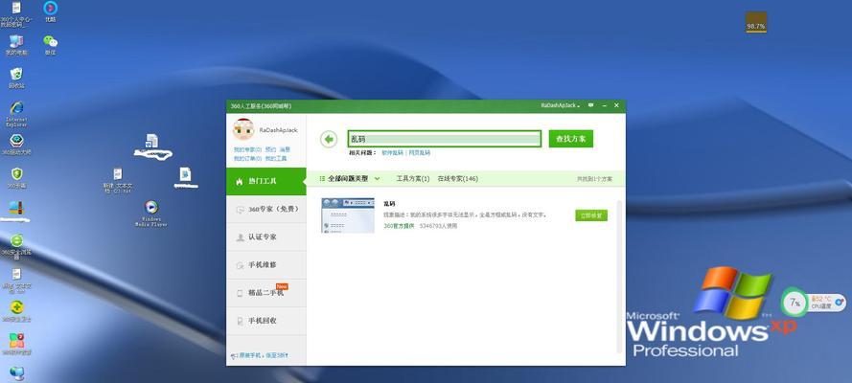Select 回收站 recycle bin desktop icon
This screenshot has width=852, height=383.
(16, 79)
